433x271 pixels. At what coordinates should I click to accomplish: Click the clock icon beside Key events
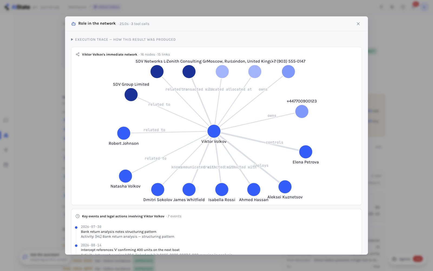[x=78, y=216]
